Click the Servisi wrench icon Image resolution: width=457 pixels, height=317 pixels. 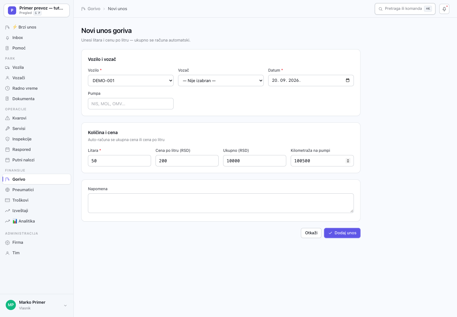pyautogui.click(x=7, y=129)
